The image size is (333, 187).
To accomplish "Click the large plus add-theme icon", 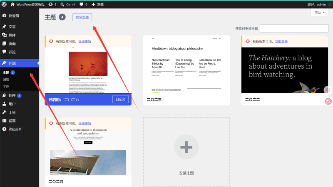I will point(186,147).
